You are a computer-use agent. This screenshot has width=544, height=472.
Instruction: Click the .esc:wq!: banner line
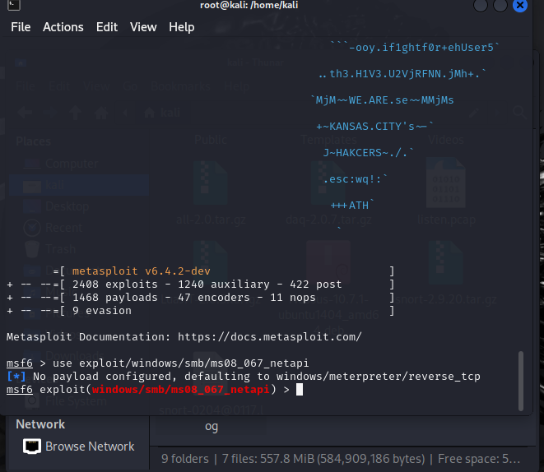(x=356, y=179)
